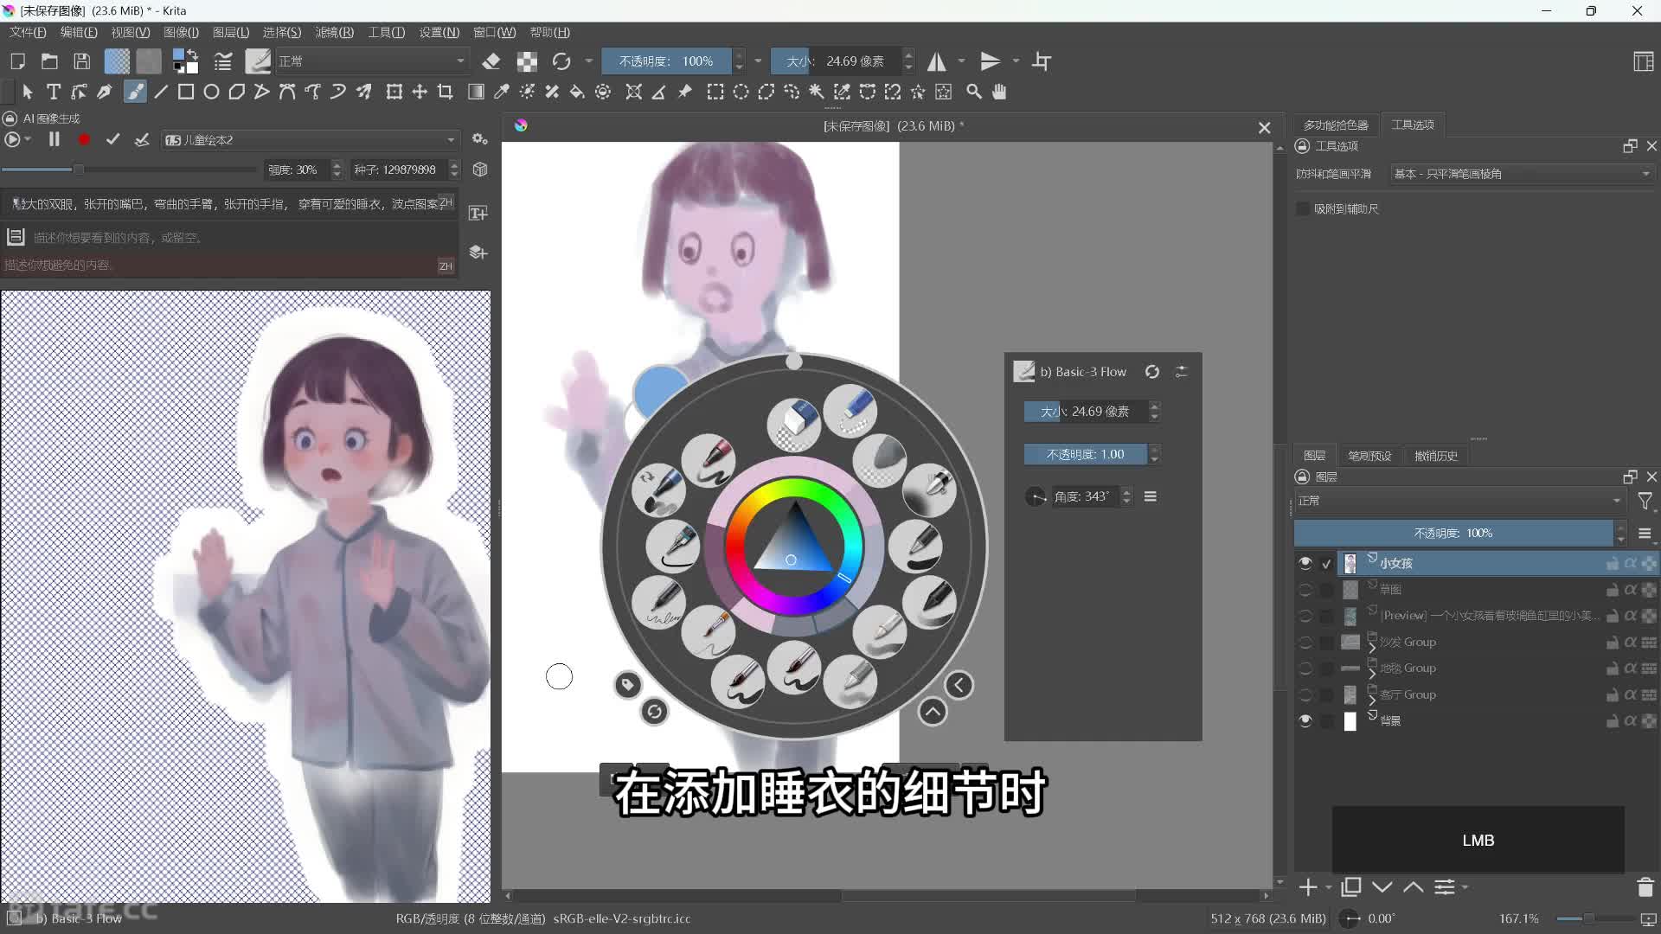Select the Crop tool
Image resolution: width=1661 pixels, height=934 pixels.
pos(446,92)
